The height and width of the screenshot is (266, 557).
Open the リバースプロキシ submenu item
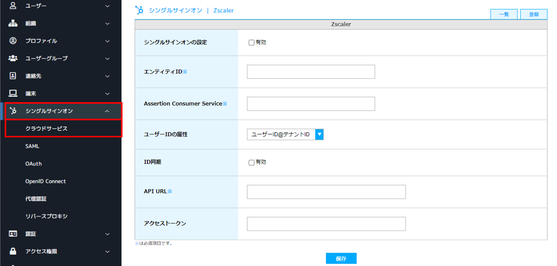(x=46, y=216)
